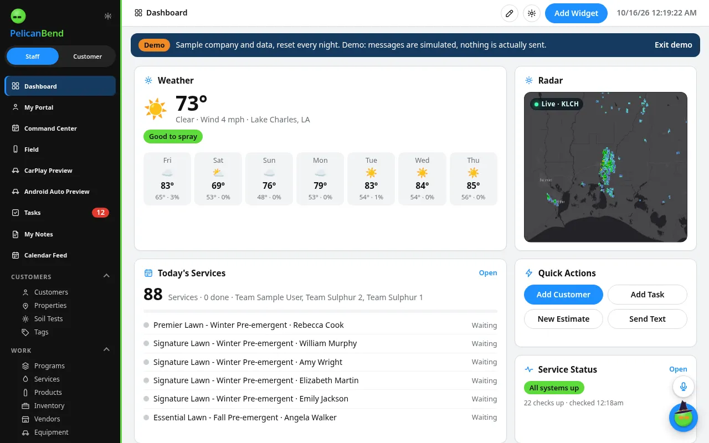This screenshot has height=443, width=709.
Task: Click the pencil edit dashboard icon
Action: pyautogui.click(x=510, y=13)
